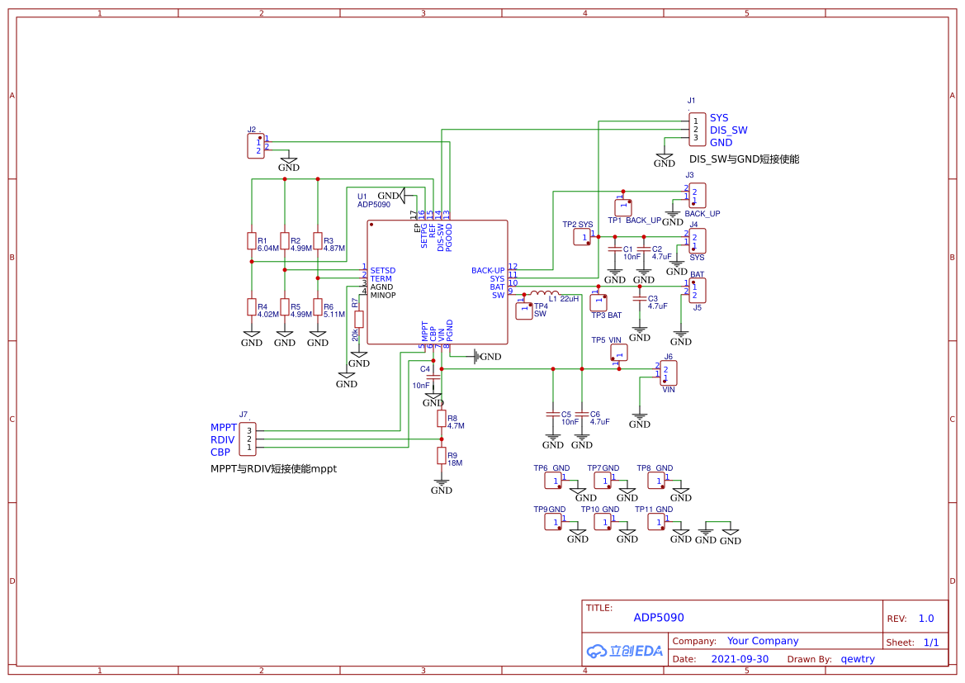The height and width of the screenshot is (683, 965).
Task: Select resistor R1 6.04M symbol
Action: point(252,241)
